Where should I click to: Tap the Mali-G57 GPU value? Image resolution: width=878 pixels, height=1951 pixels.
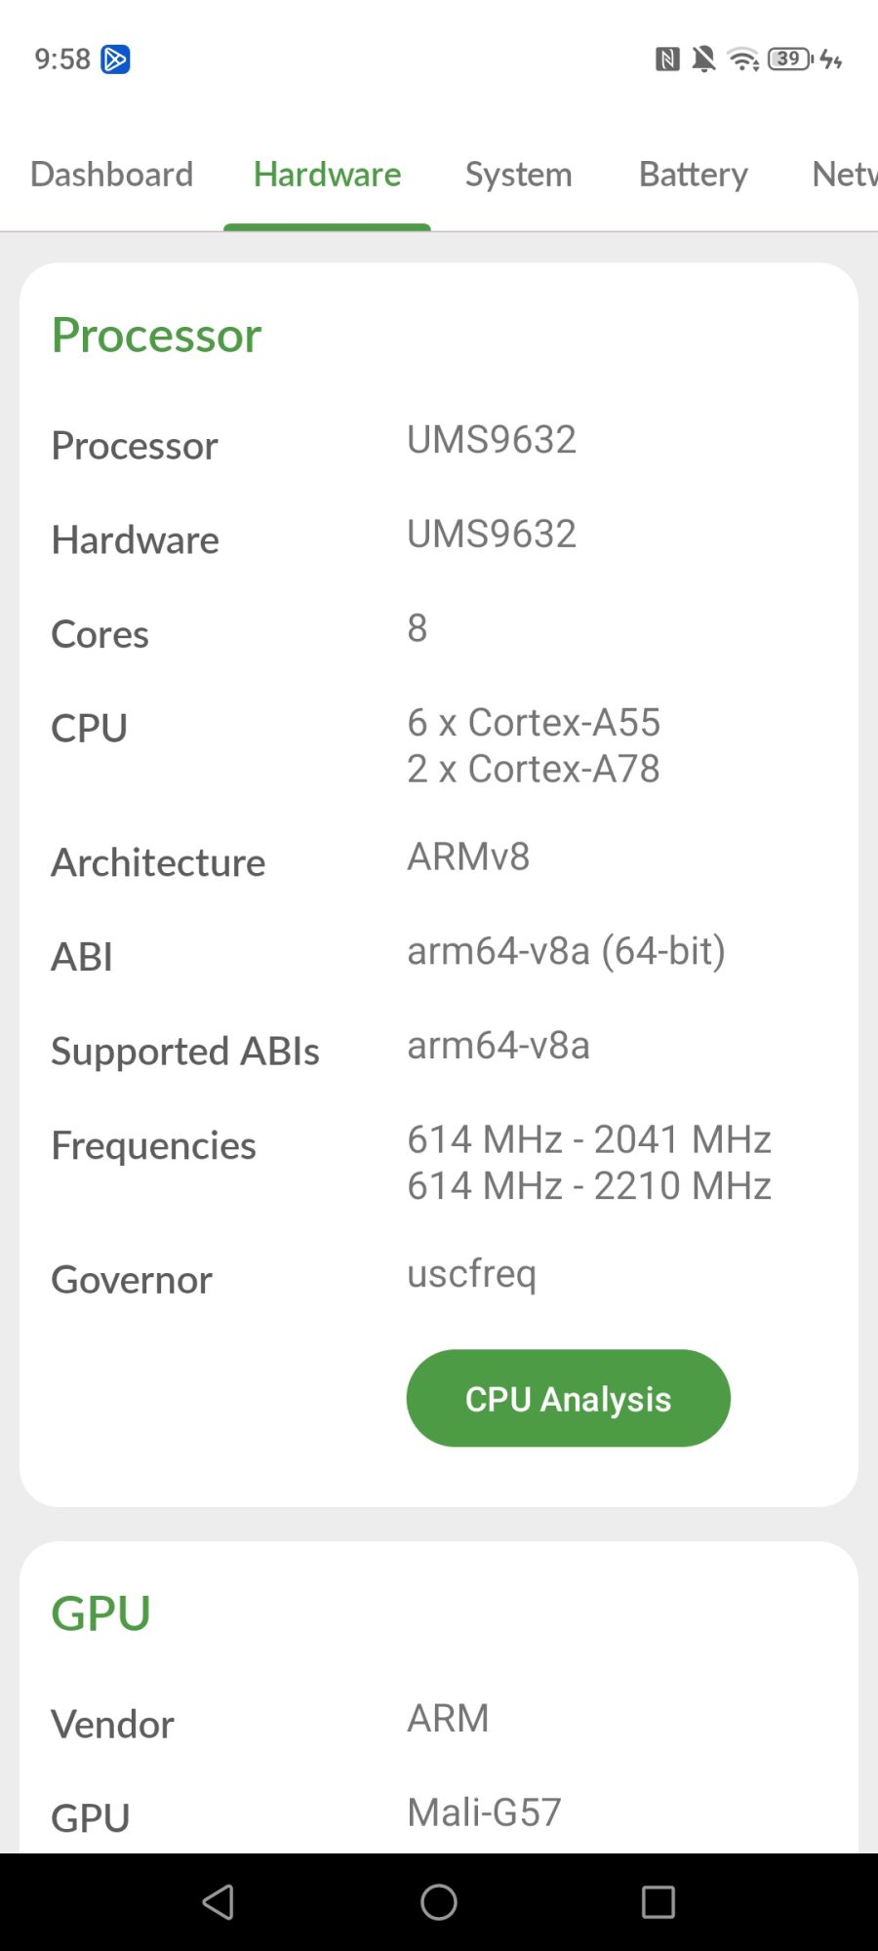[484, 1812]
